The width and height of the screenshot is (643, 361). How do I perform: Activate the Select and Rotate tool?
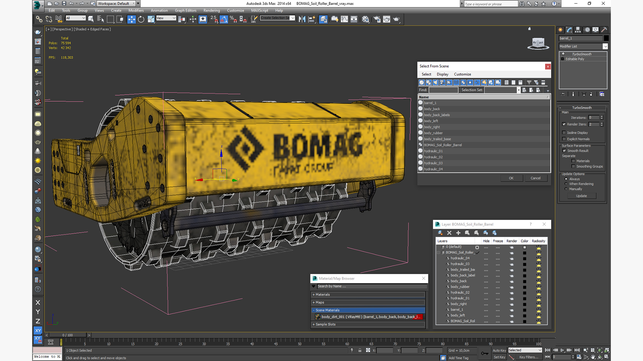click(x=141, y=19)
